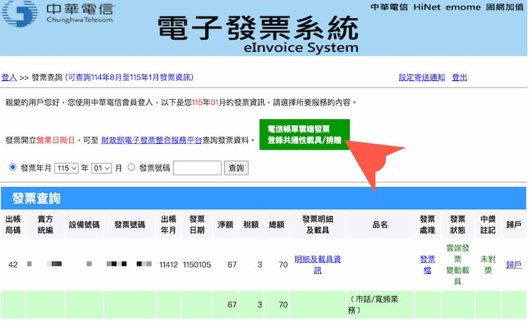Screen dimensions: 531x323
Task: Open the 固網加值 header link
Action: [504, 7]
